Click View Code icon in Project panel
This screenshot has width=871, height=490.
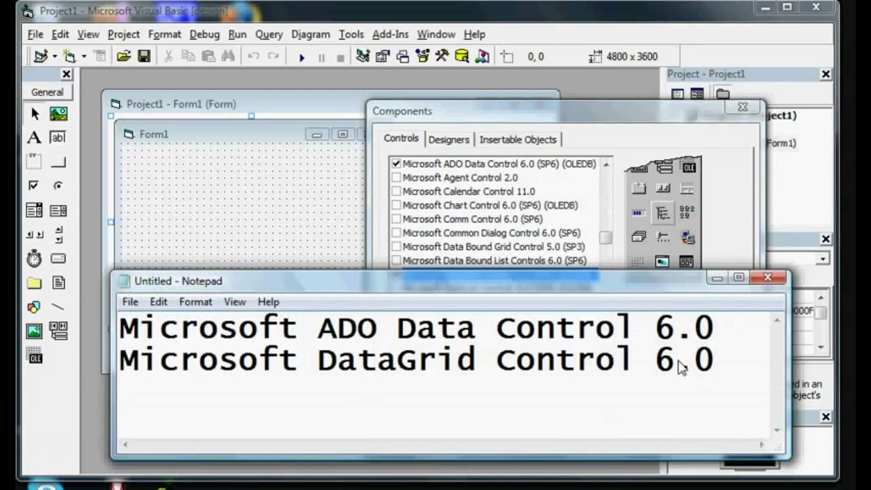pyautogui.click(x=678, y=94)
